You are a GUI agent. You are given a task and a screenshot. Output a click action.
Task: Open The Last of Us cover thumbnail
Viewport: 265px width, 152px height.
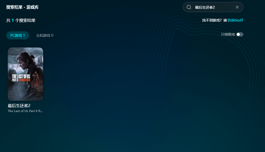point(25,74)
